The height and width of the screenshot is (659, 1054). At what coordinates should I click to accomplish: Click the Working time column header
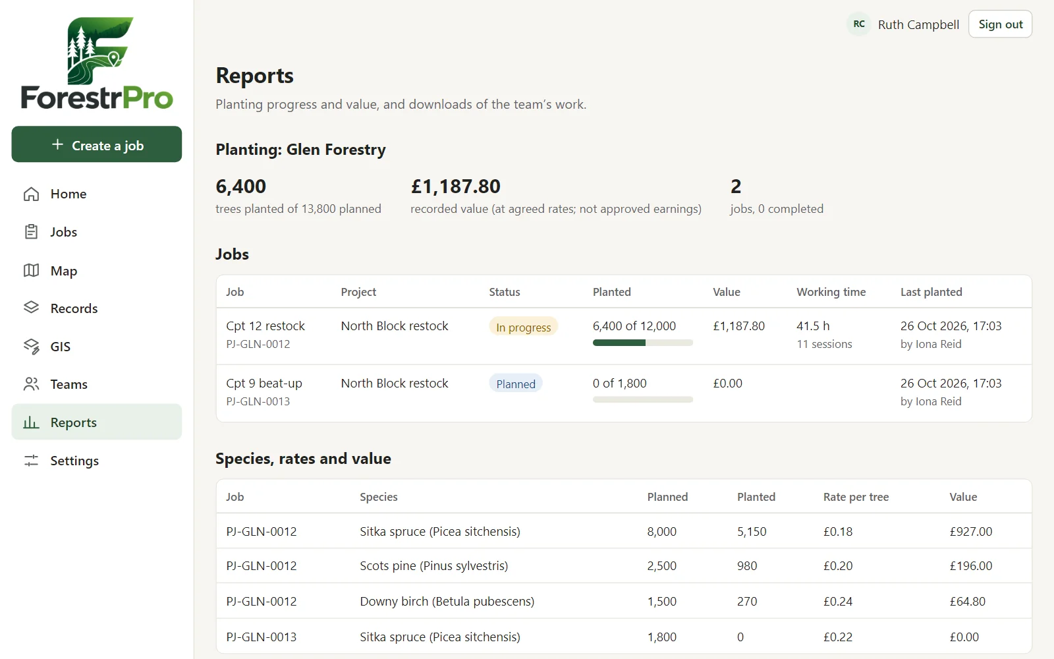click(x=831, y=292)
